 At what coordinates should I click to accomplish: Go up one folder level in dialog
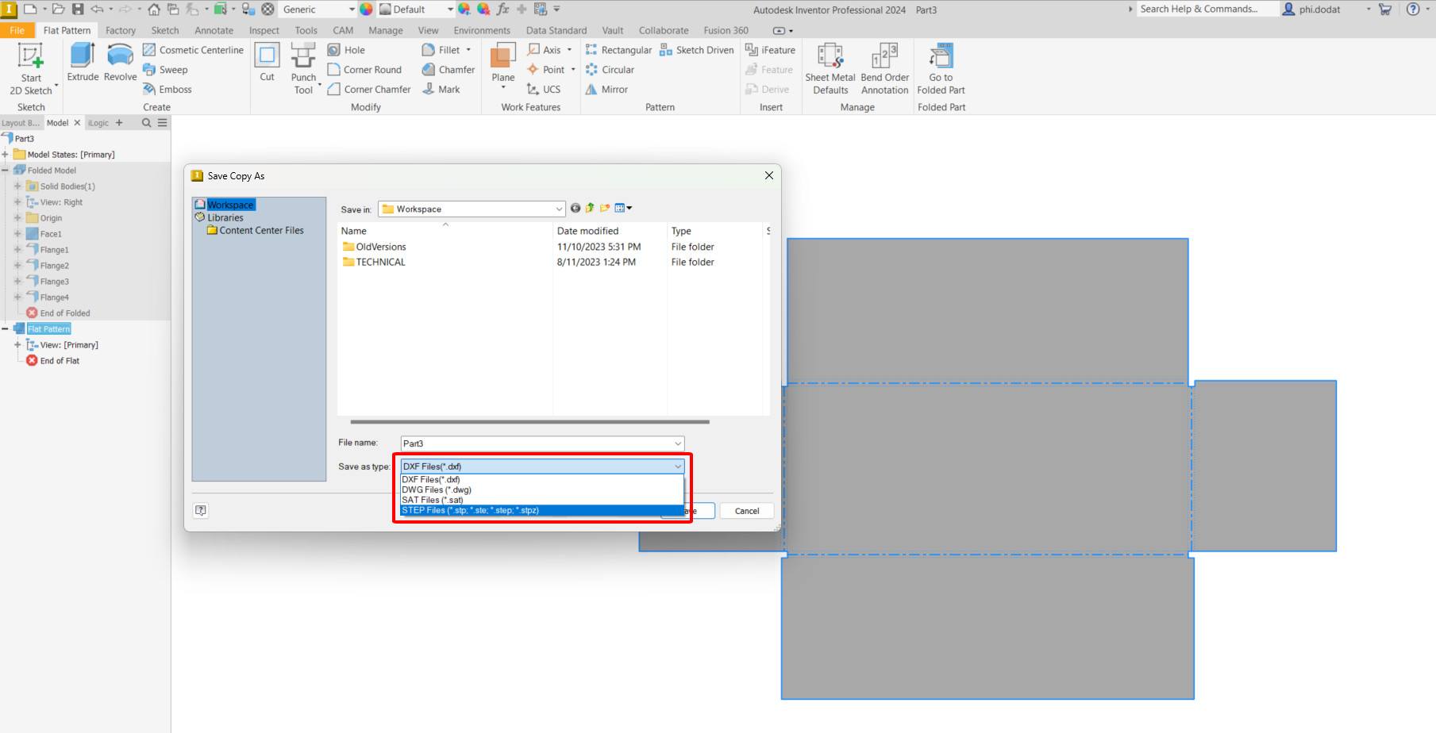point(590,208)
